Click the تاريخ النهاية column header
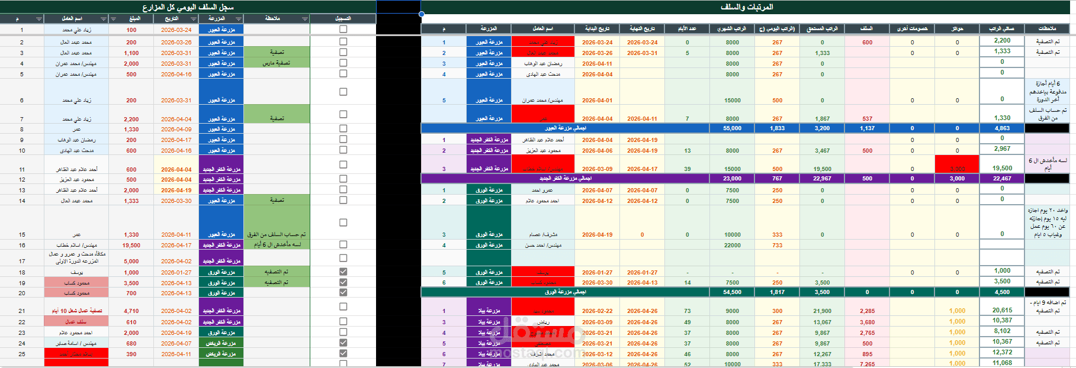Image resolution: width=1076 pixels, height=368 pixels. 642,28
